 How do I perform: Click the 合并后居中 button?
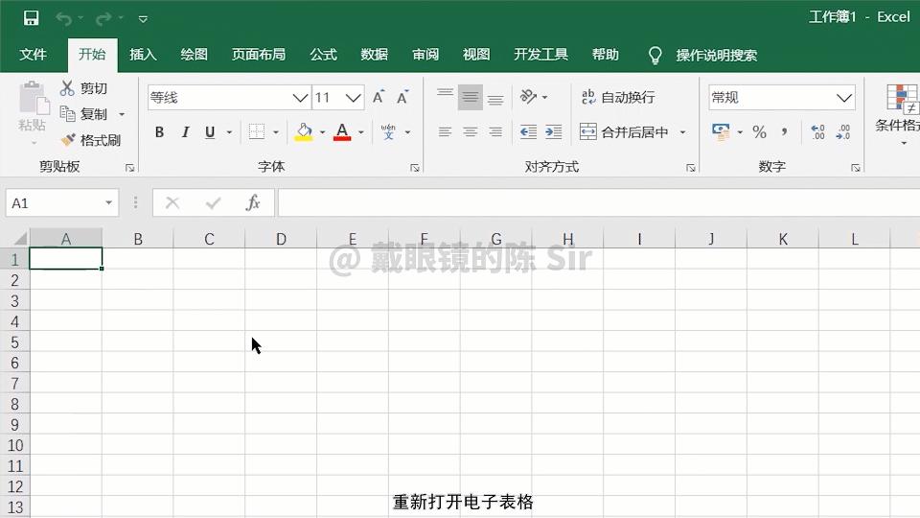click(624, 132)
